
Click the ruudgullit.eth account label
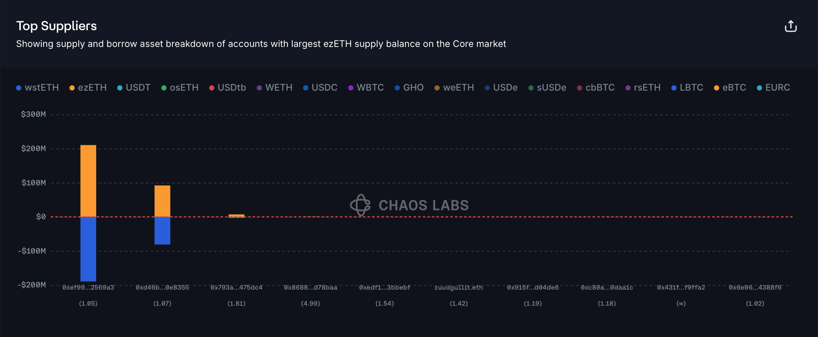pos(459,288)
